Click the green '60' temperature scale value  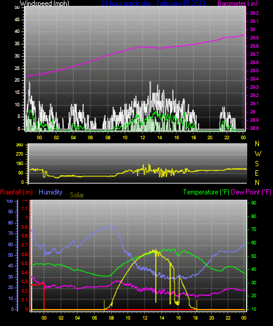tap(254, 243)
